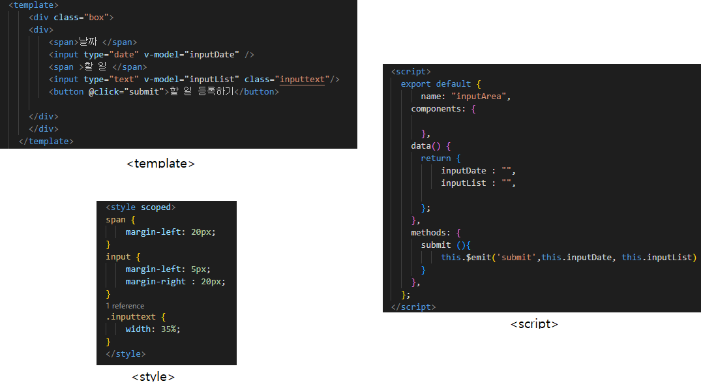This screenshot has width=701, height=390.
Task: Click the .inputtext selector line
Action: click(x=136, y=317)
